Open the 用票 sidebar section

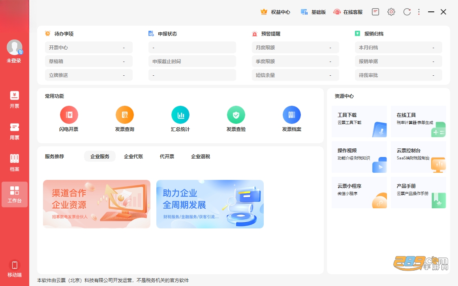click(x=14, y=131)
